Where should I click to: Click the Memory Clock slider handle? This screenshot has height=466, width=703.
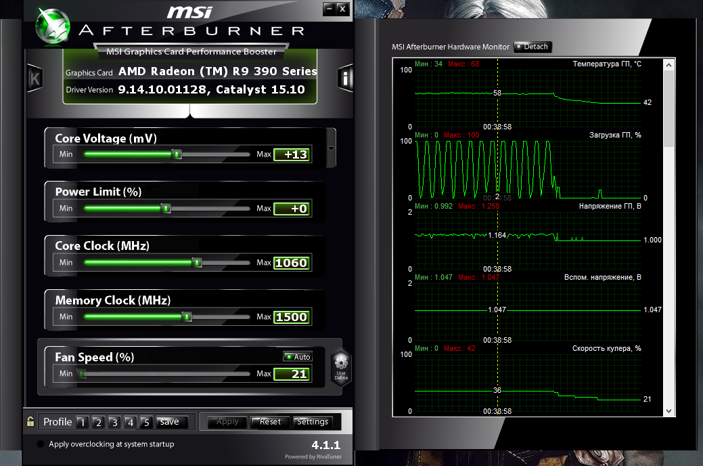tap(187, 317)
